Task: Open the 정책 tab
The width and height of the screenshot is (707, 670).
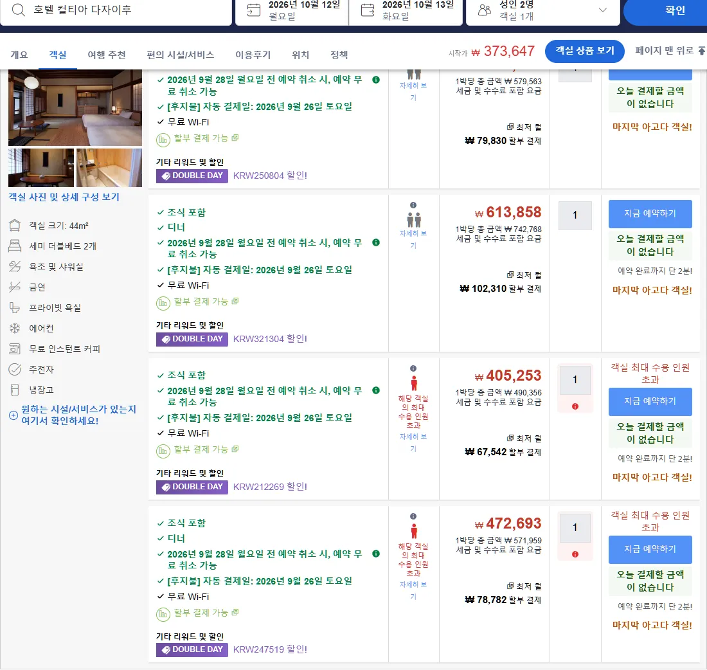Action: pos(339,55)
